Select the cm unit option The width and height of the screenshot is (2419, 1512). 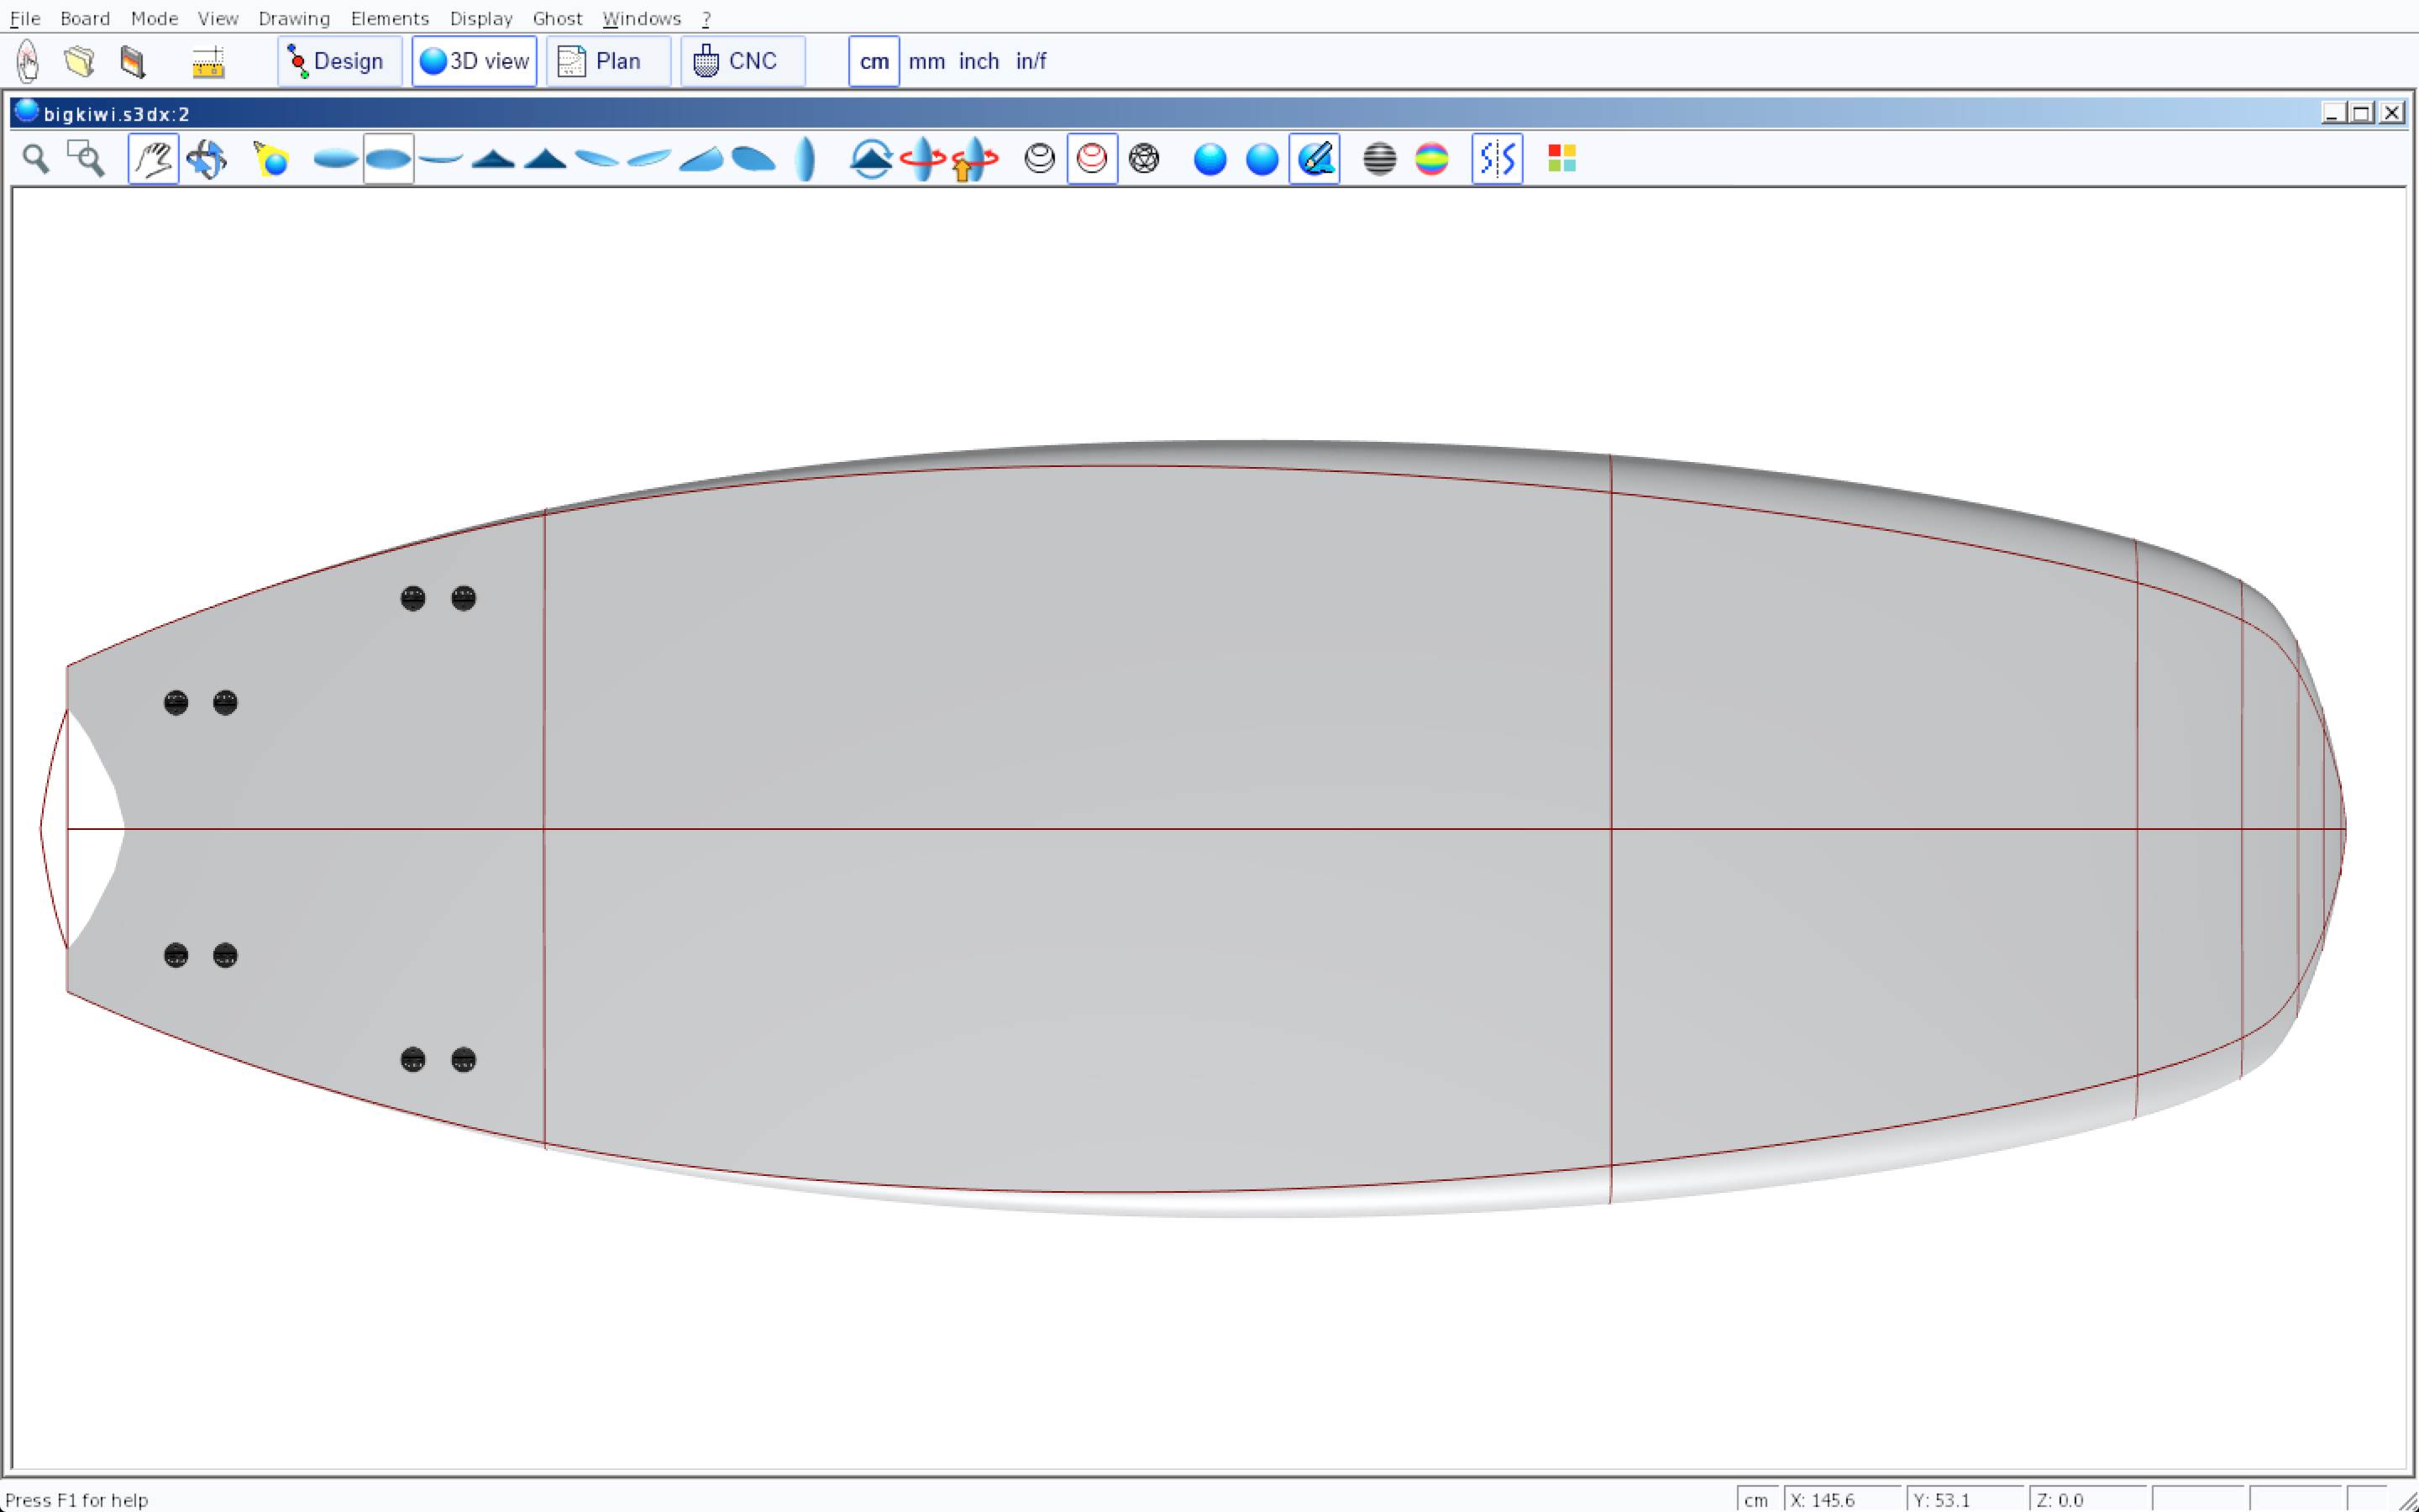[x=874, y=62]
